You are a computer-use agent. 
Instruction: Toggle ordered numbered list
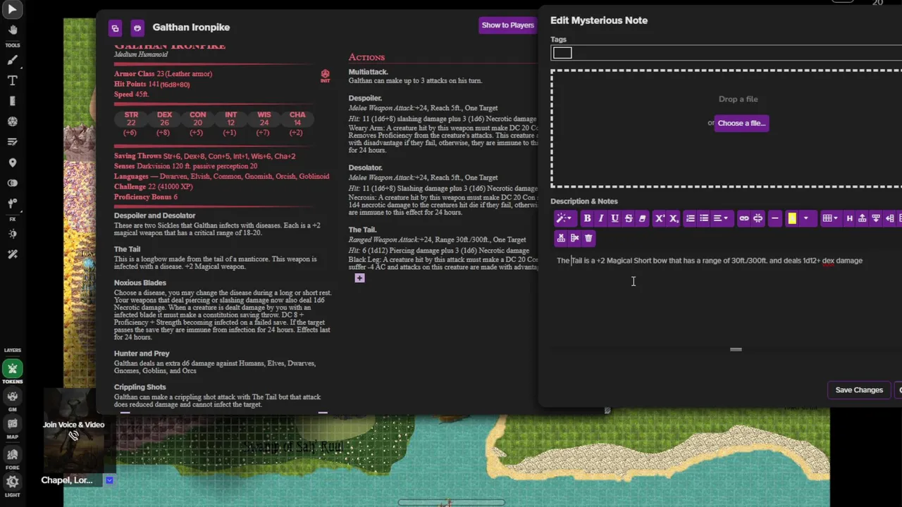(691, 218)
